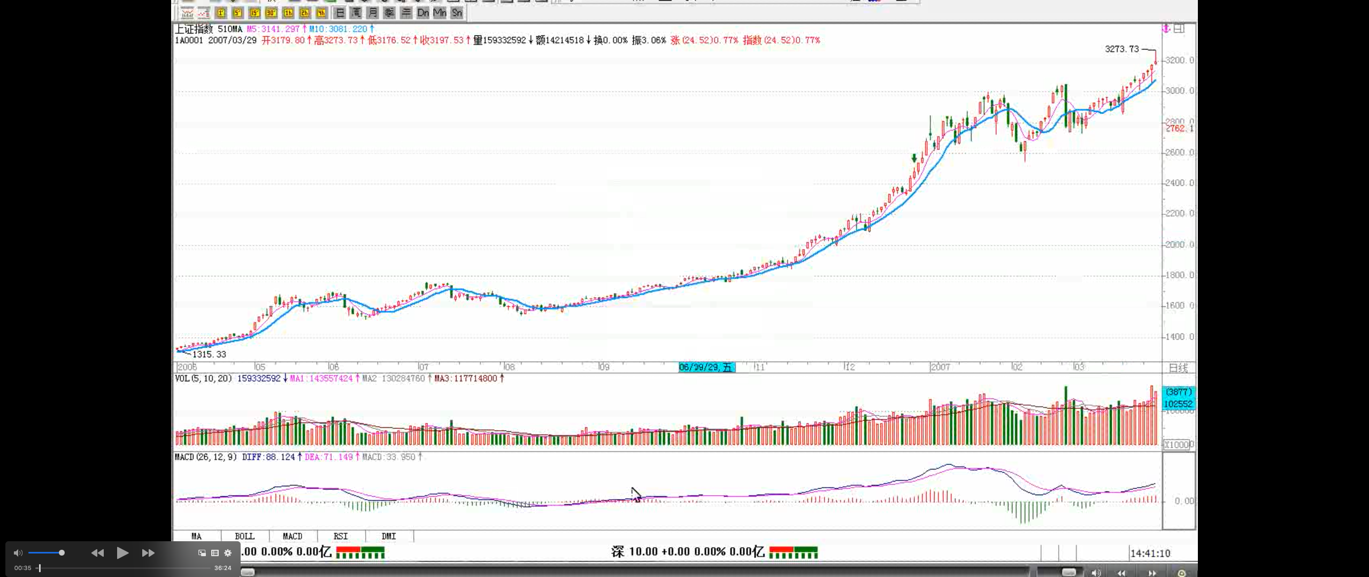The height and width of the screenshot is (577, 1369).
Task: Select the 1-minute chart period icon
Action: (x=221, y=13)
